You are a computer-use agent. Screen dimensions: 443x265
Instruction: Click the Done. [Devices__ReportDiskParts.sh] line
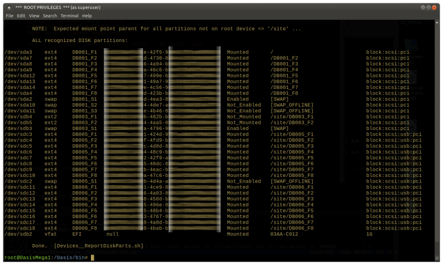pos(88,246)
